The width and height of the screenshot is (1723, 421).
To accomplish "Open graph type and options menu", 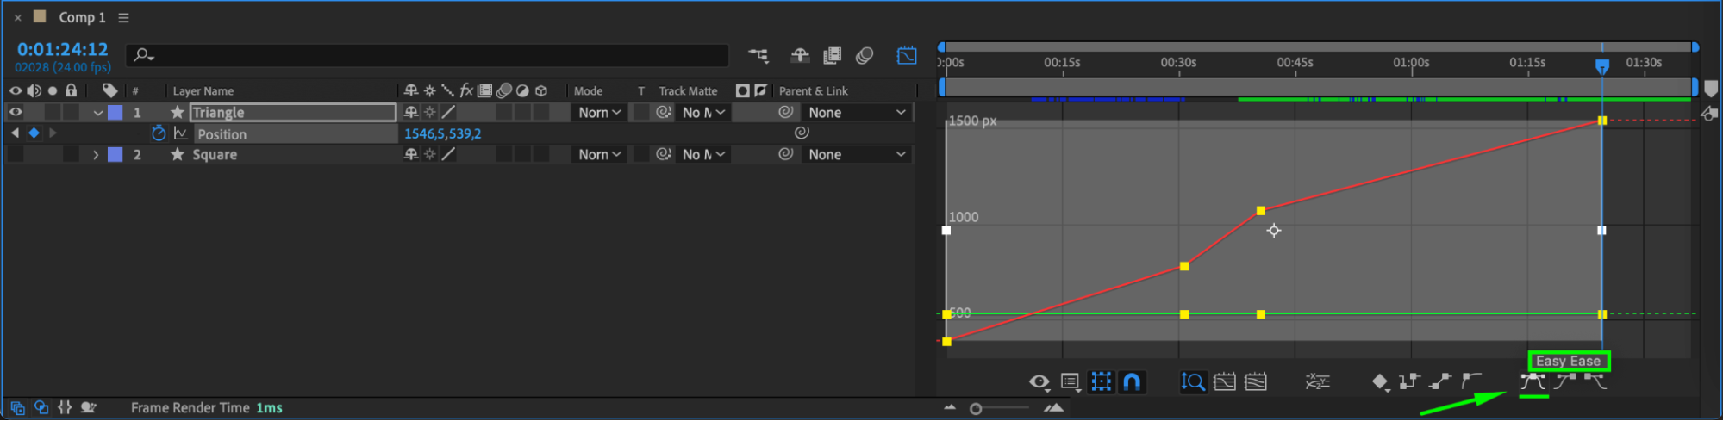I will tap(1071, 382).
